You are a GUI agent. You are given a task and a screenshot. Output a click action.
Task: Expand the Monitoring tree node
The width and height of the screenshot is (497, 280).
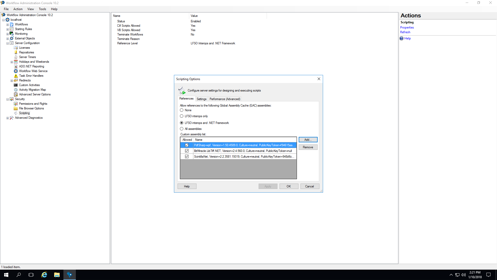pos(8,34)
